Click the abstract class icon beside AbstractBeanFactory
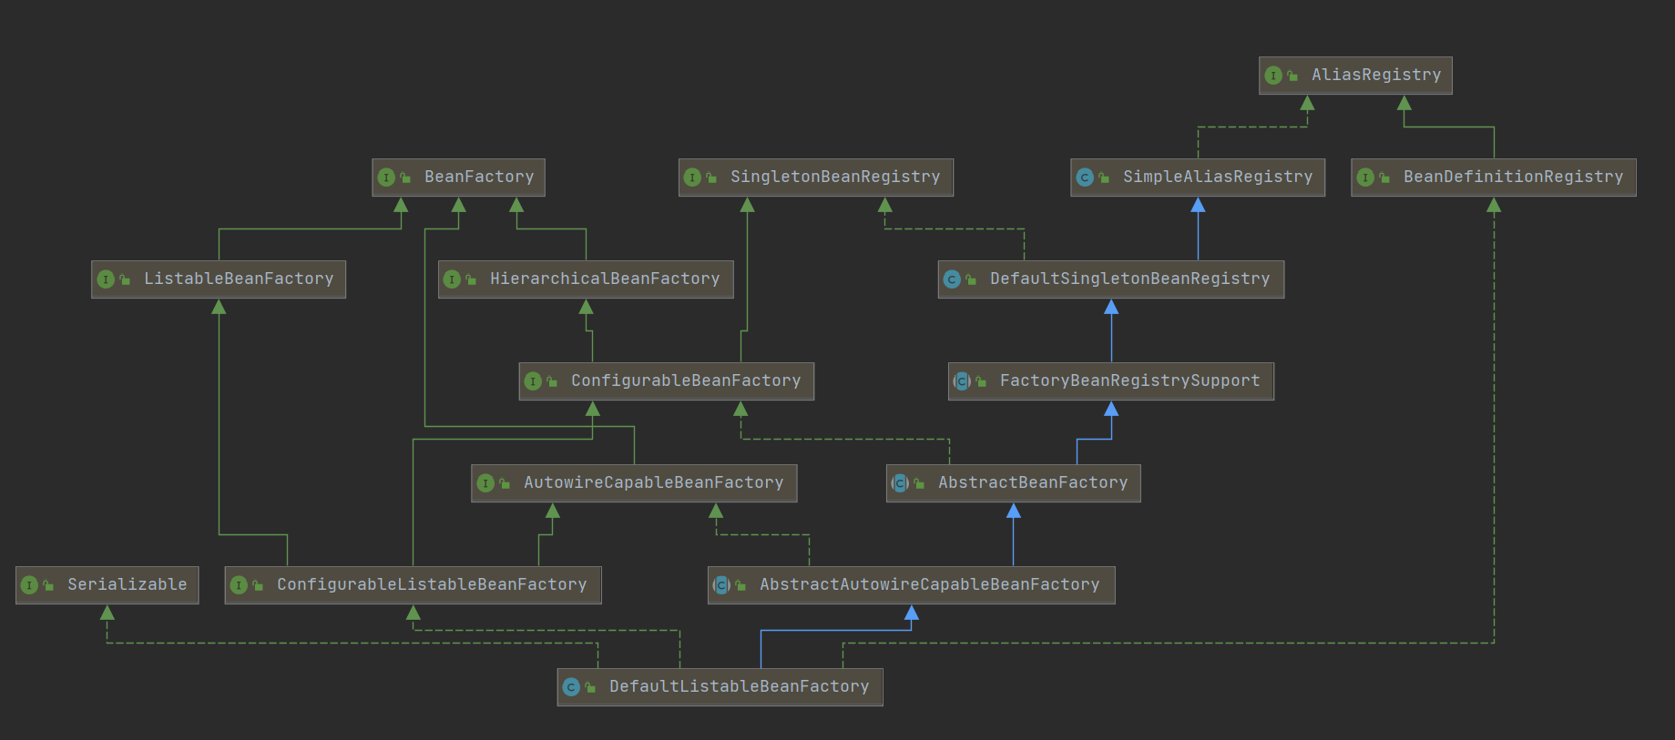This screenshot has width=1675, height=740. pos(900,483)
